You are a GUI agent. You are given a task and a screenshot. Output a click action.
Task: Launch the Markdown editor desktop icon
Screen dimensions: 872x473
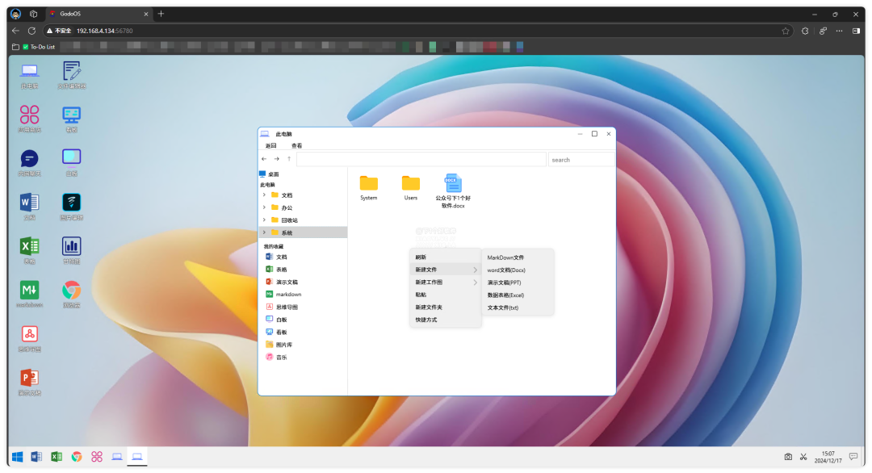(x=29, y=290)
